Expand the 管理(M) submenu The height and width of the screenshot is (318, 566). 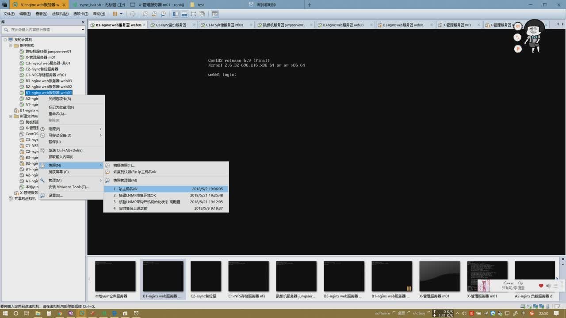(x=72, y=180)
